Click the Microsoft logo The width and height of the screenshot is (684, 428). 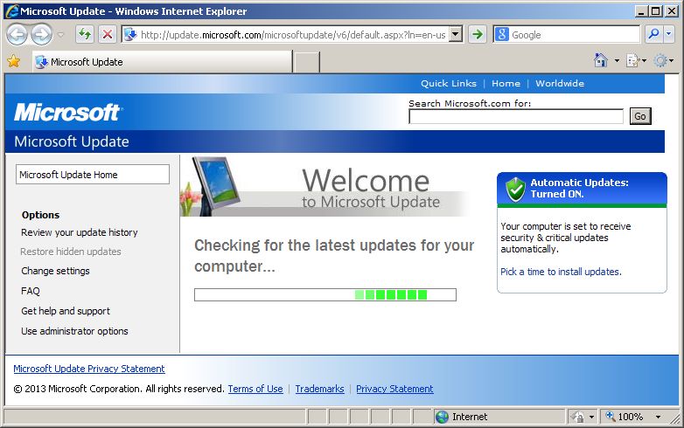pos(68,113)
